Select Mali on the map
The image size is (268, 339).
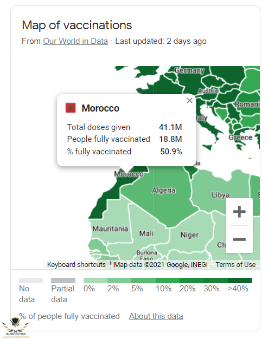coord(146,233)
